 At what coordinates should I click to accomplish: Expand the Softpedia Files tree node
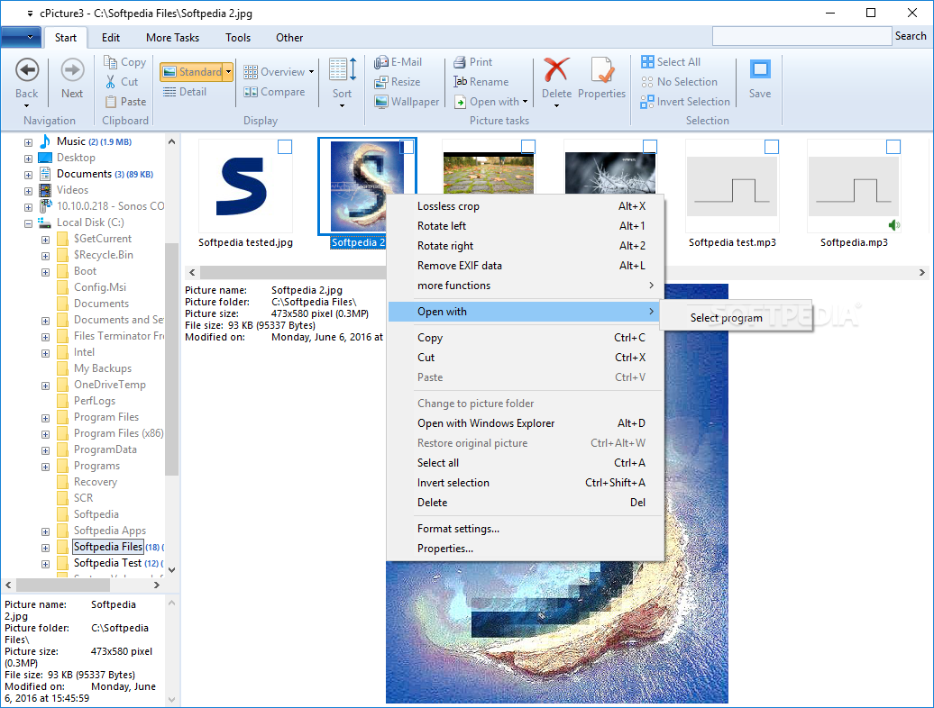tap(45, 548)
